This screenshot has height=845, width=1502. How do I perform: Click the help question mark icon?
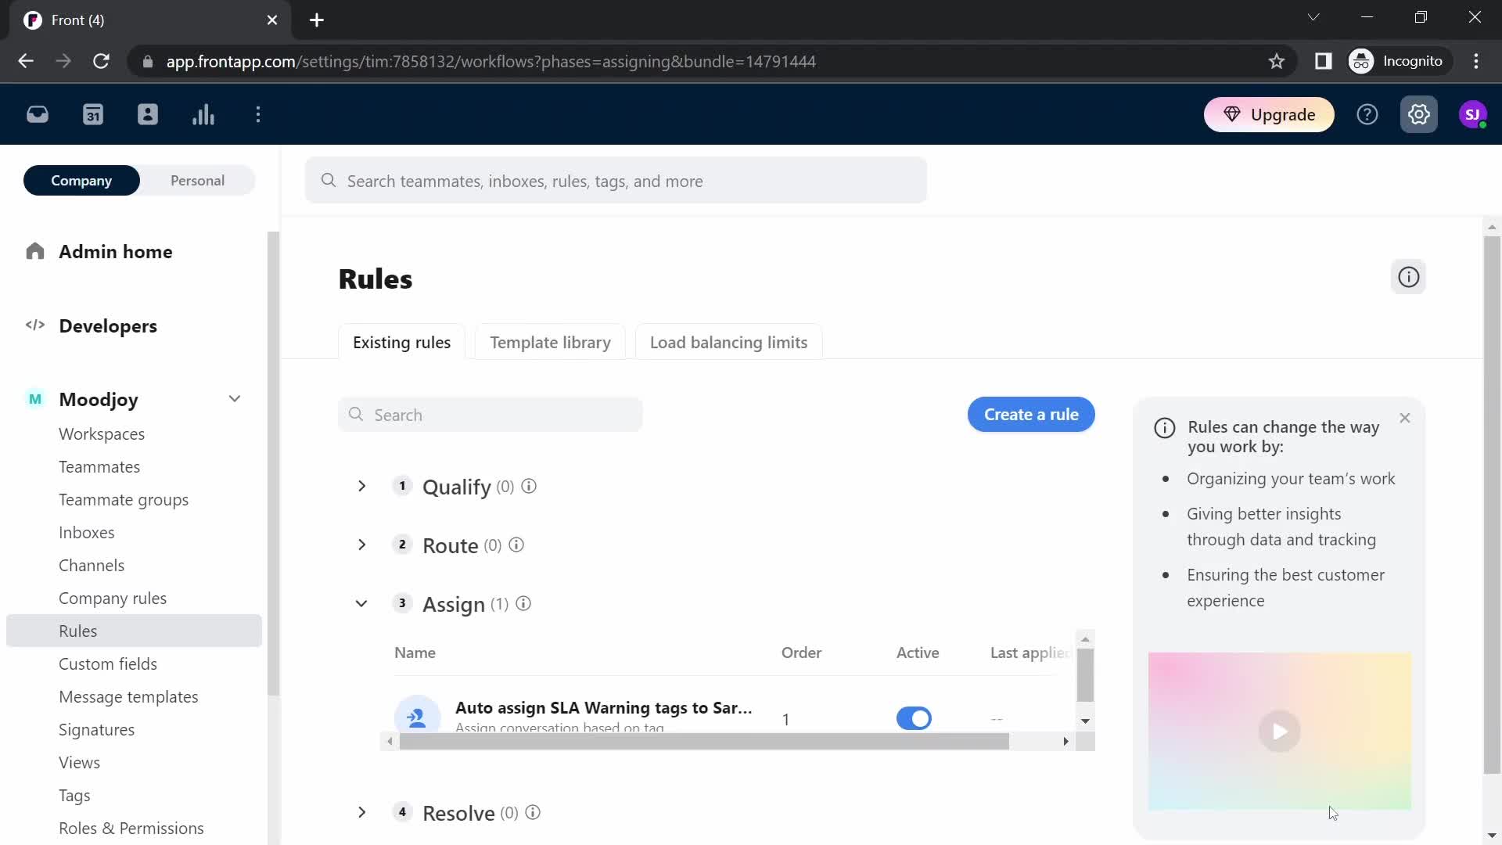(1368, 114)
